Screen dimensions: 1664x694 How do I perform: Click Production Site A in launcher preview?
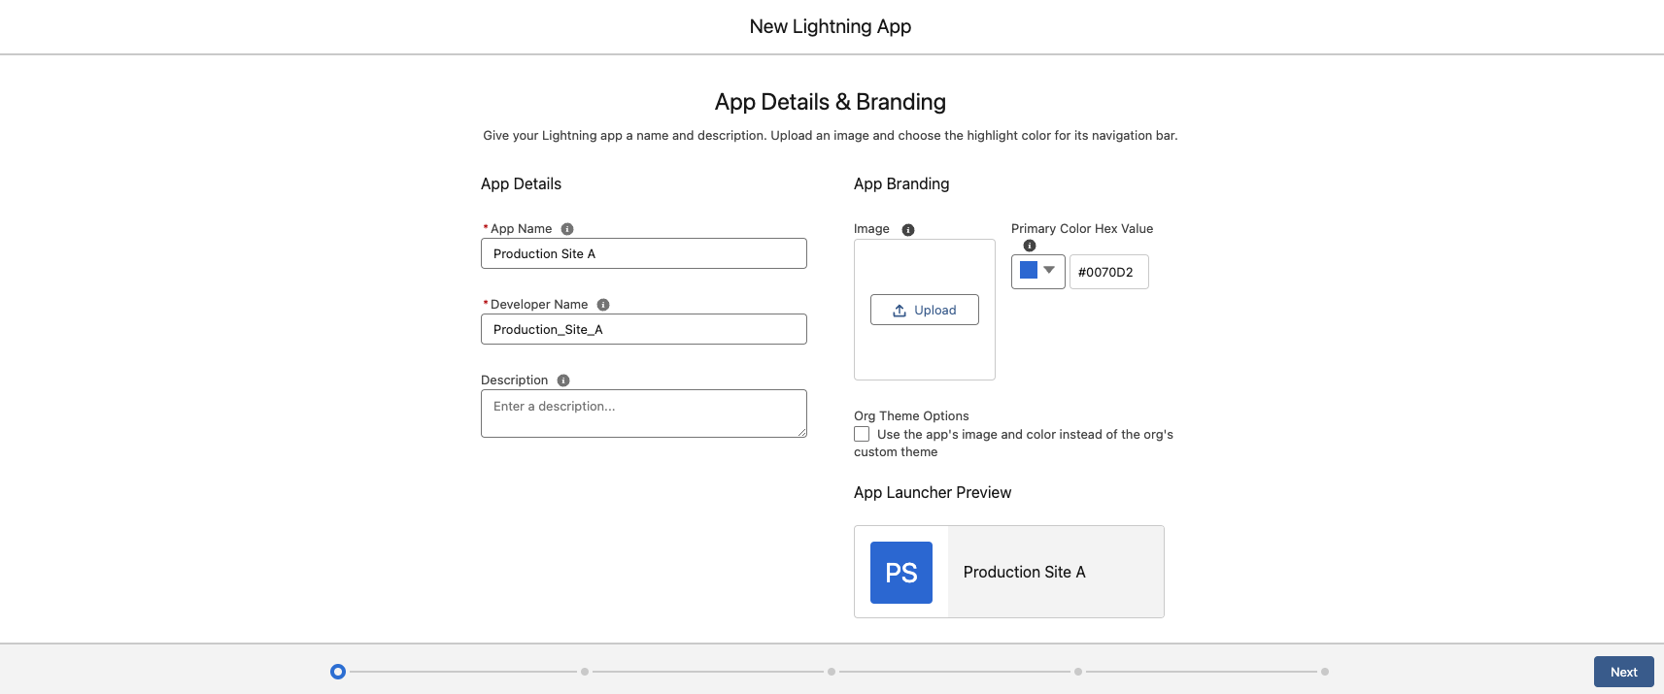tap(1024, 573)
